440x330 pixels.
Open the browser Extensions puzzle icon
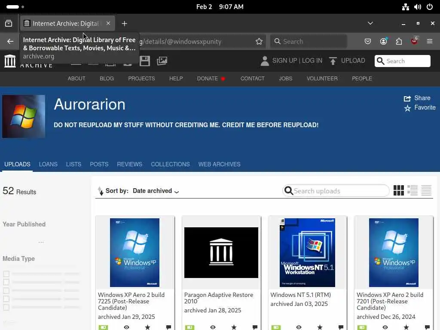tap(399, 42)
